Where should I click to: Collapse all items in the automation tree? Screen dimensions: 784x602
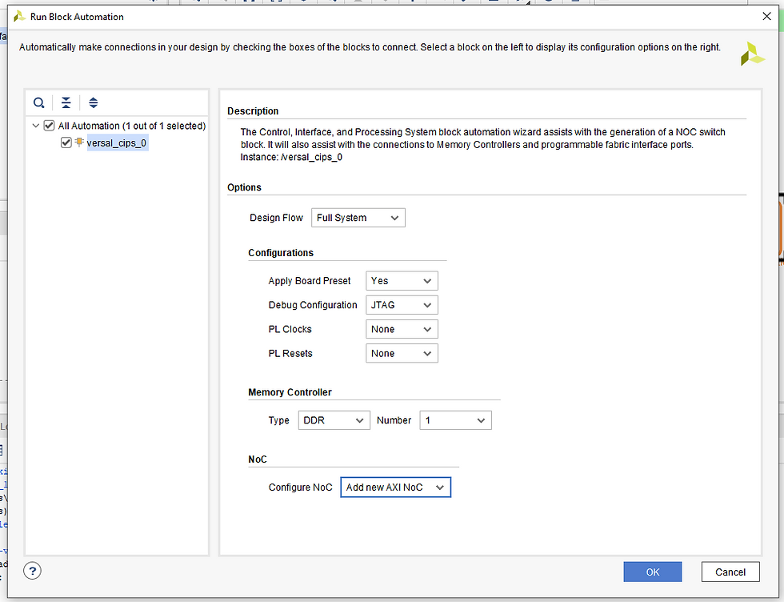[x=66, y=103]
